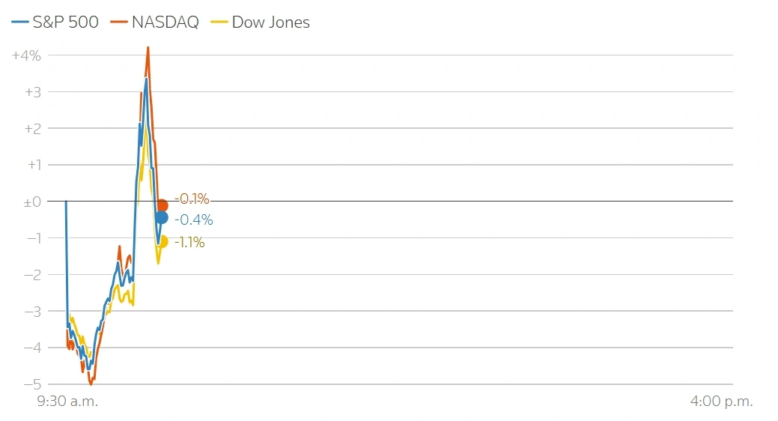Click the -1.1% Dow Jones value label
778x421 pixels.
click(x=189, y=243)
